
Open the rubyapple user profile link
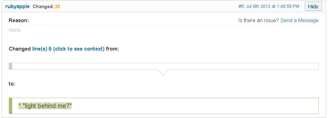pyautogui.click(x=17, y=7)
